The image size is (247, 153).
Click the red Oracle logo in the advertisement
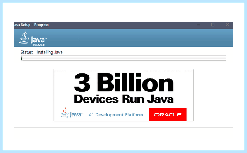pyautogui.click(x=168, y=114)
